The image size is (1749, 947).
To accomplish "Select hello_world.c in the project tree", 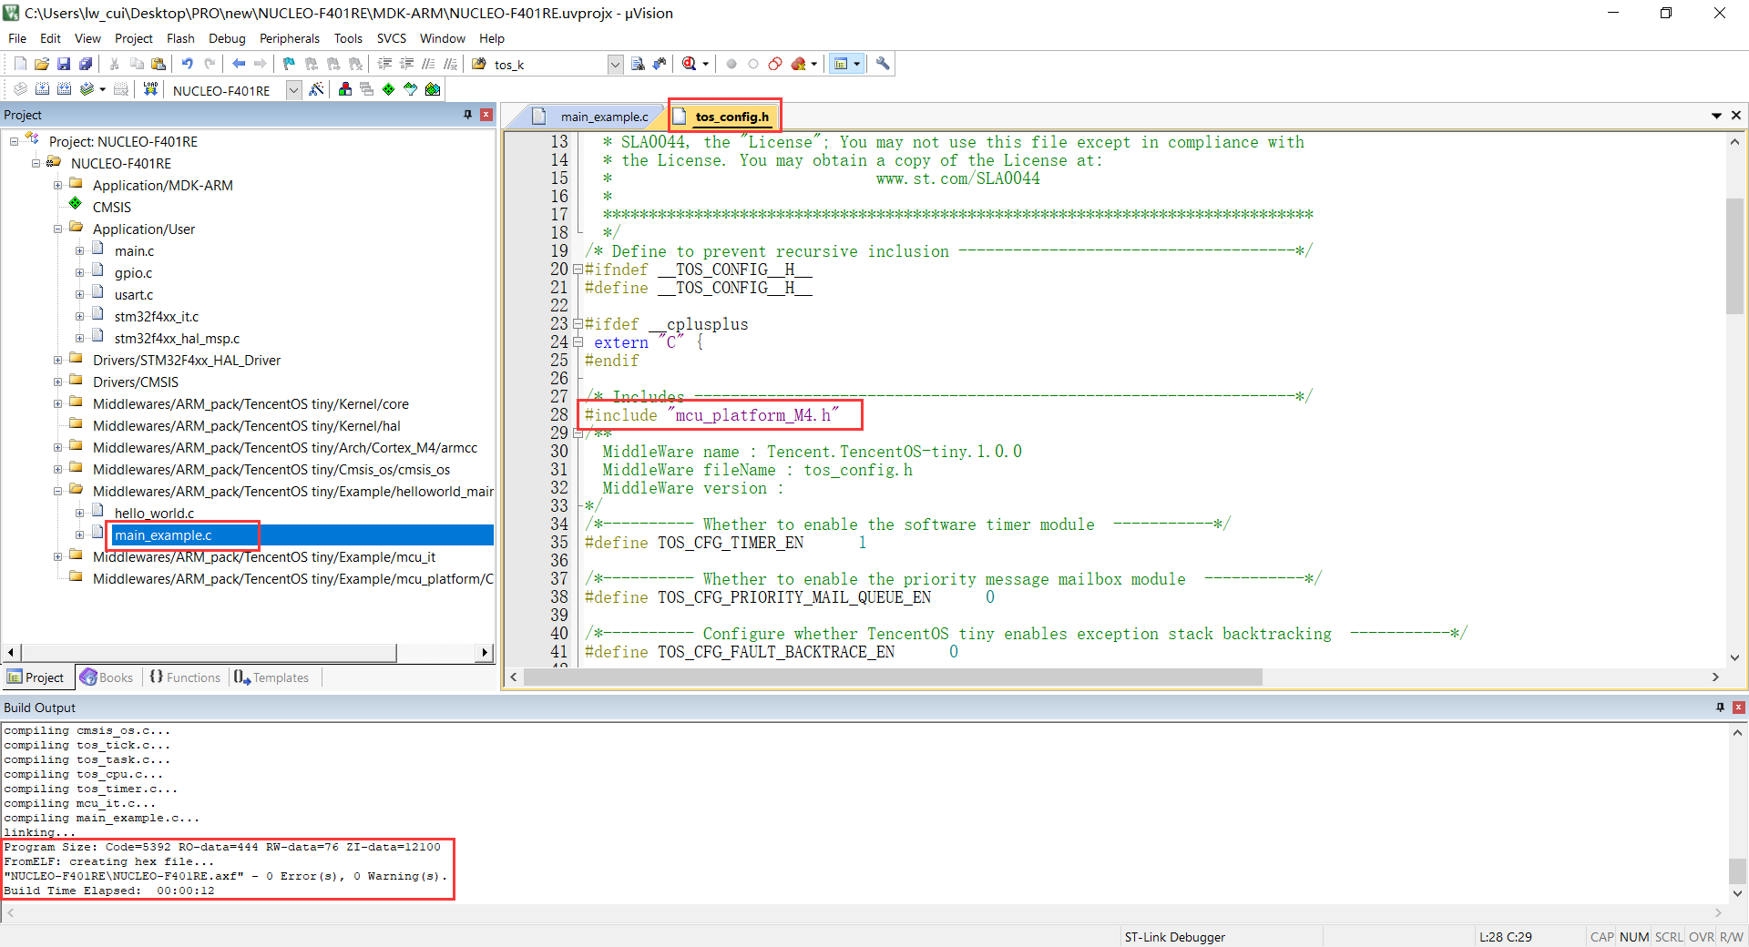I will (154, 514).
